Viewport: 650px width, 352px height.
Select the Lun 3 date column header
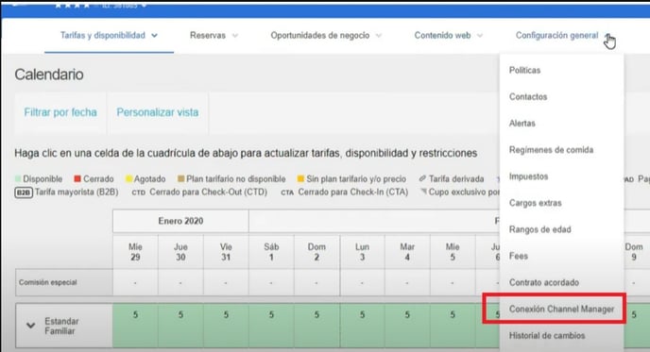(x=362, y=252)
